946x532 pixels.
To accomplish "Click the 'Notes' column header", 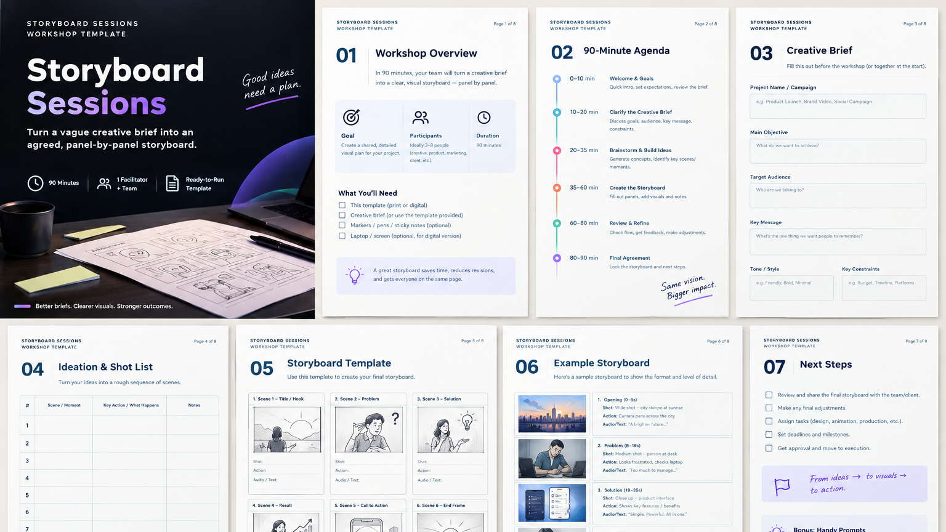I will tap(194, 405).
